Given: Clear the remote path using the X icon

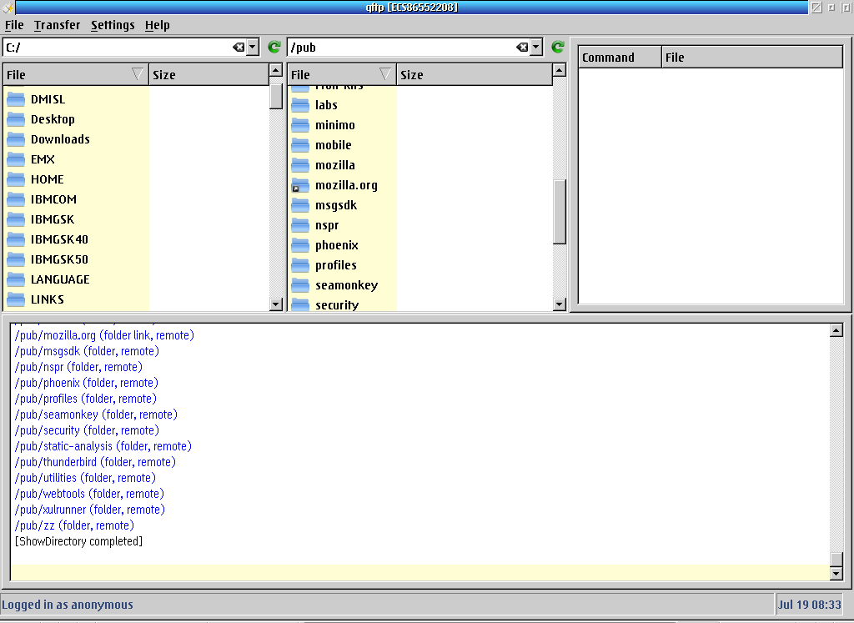Looking at the screenshot, I should pos(520,48).
